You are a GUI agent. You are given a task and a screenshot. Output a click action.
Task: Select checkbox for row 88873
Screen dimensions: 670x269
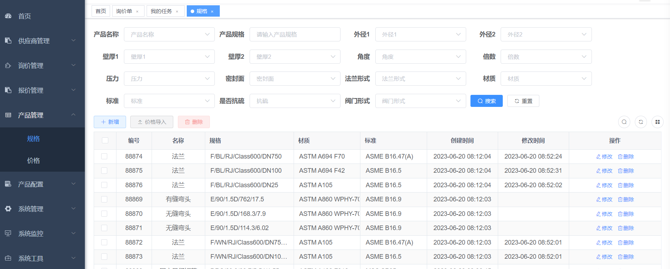click(x=104, y=257)
